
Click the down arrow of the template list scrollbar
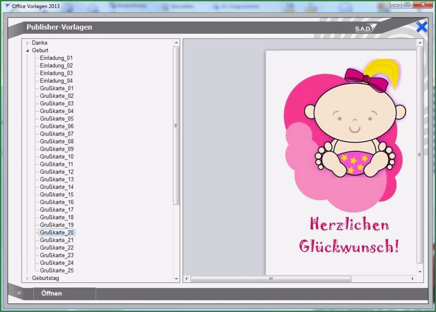[x=176, y=279]
